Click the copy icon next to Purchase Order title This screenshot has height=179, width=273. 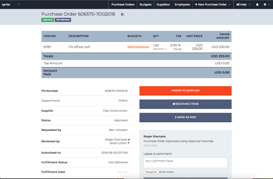(x=122, y=15)
